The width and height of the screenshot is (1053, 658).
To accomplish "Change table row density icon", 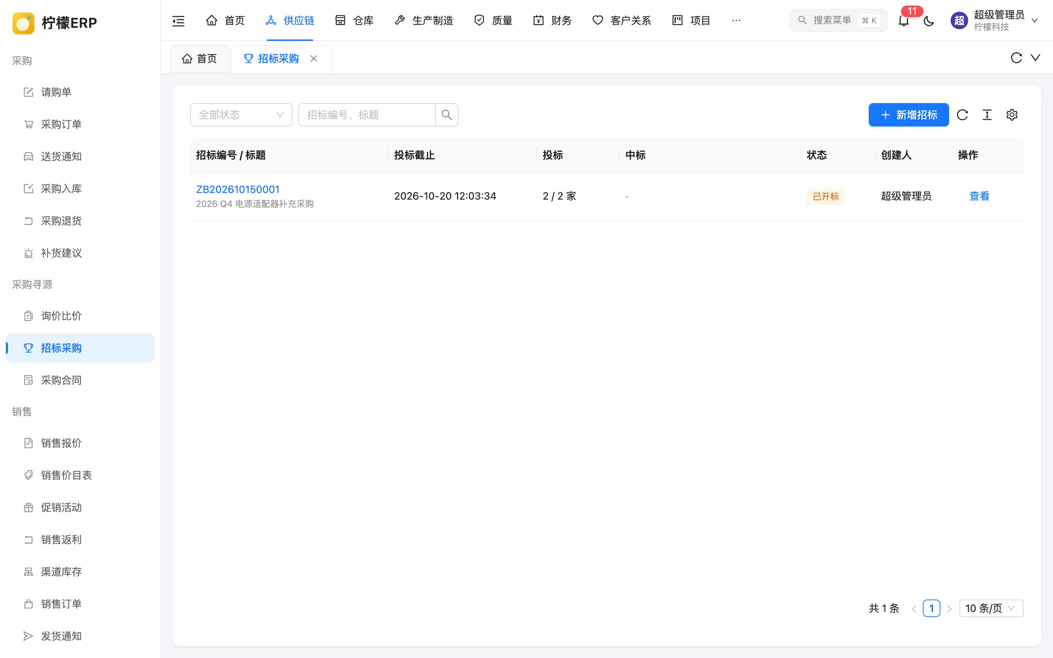I will (x=987, y=115).
